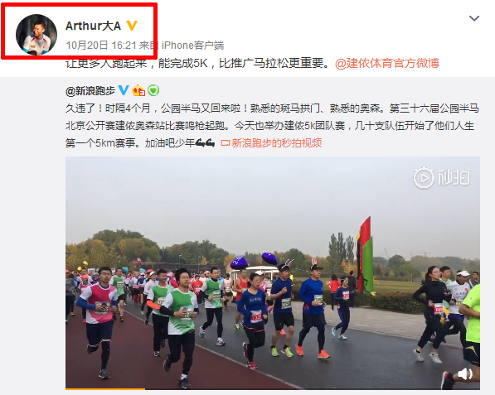The width and height of the screenshot is (495, 395).
Task: Visit the @新浪跑步 account link
Action: 90,91
